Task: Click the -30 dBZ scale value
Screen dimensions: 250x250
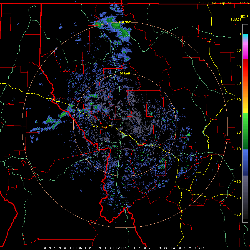Action: click(x=237, y=214)
